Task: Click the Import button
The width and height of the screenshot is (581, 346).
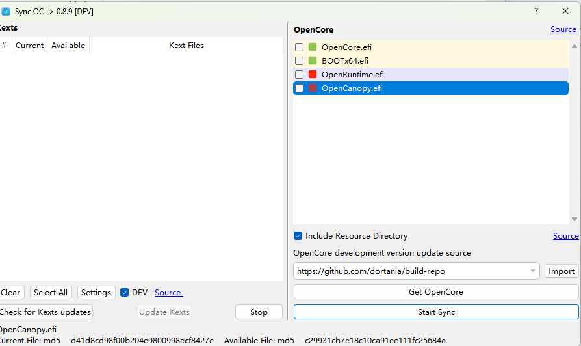Action: (x=562, y=271)
